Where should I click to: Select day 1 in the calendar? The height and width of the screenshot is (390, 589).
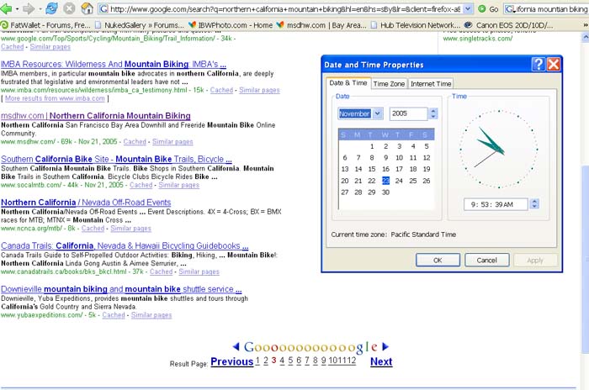click(x=372, y=146)
